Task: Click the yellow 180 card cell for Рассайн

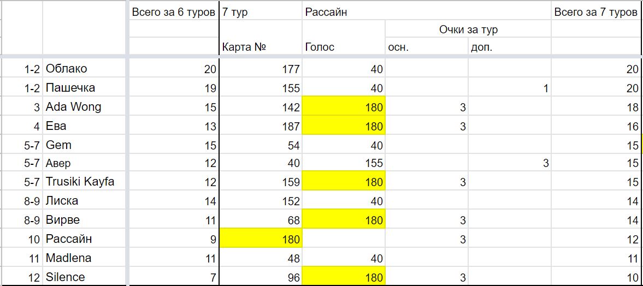Action: (261, 239)
